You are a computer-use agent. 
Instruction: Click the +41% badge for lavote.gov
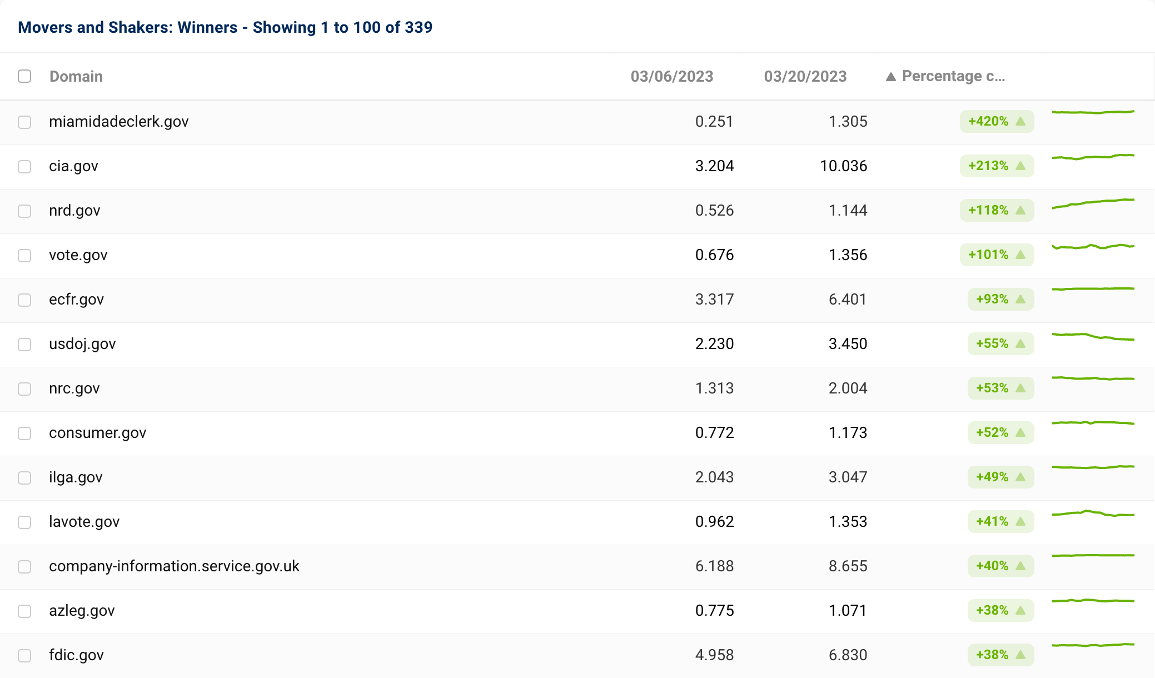coord(1000,521)
